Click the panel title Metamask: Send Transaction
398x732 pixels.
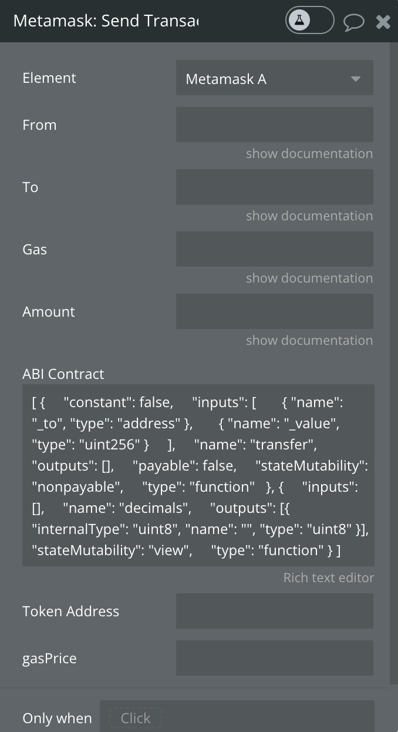pos(106,21)
